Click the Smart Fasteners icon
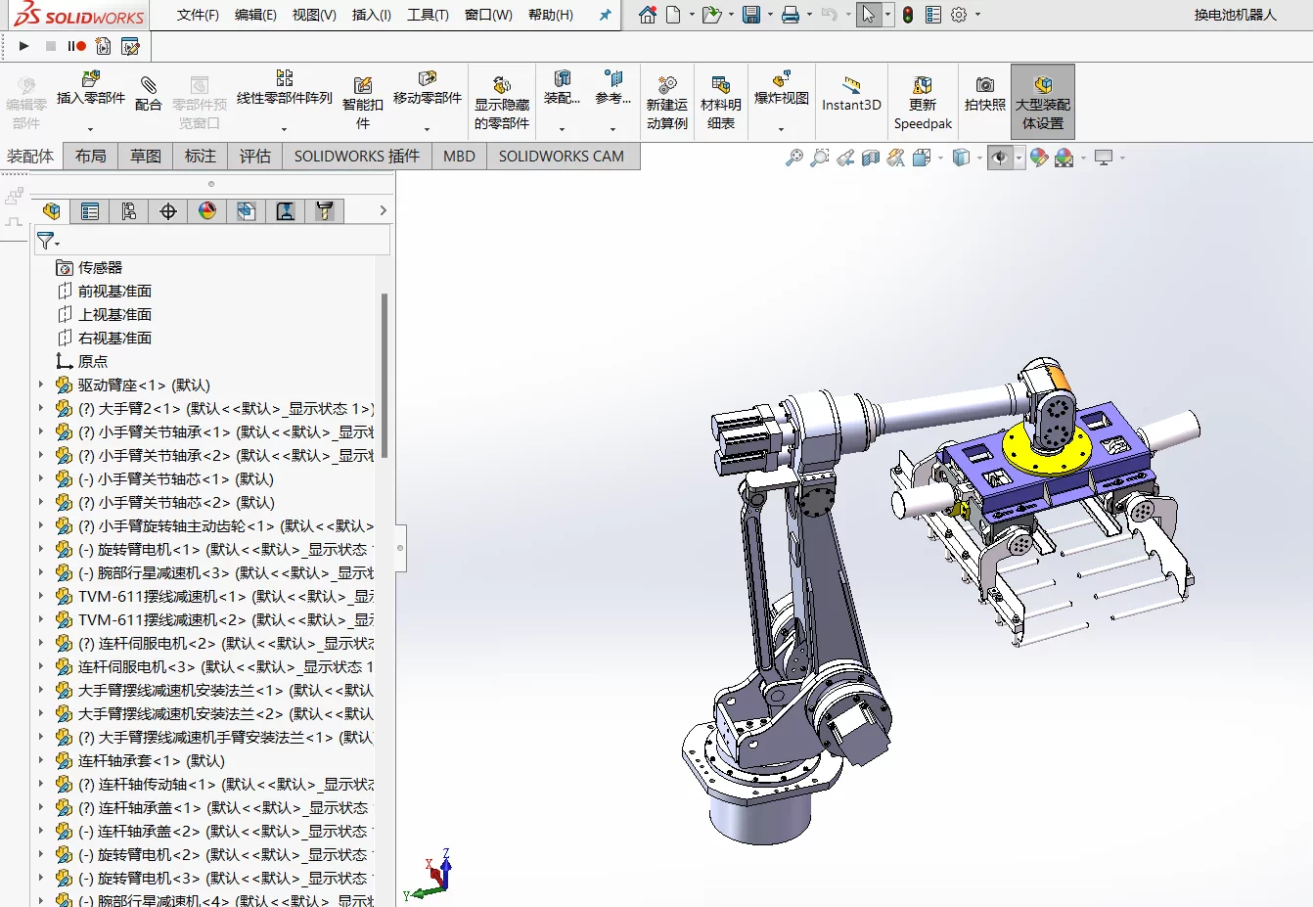 [363, 86]
